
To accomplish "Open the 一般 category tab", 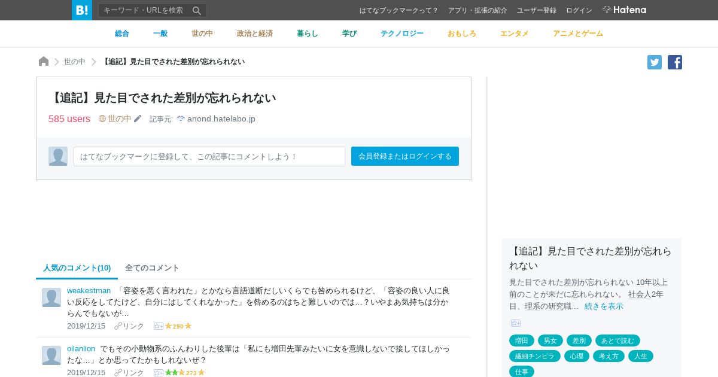I will (x=160, y=34).
